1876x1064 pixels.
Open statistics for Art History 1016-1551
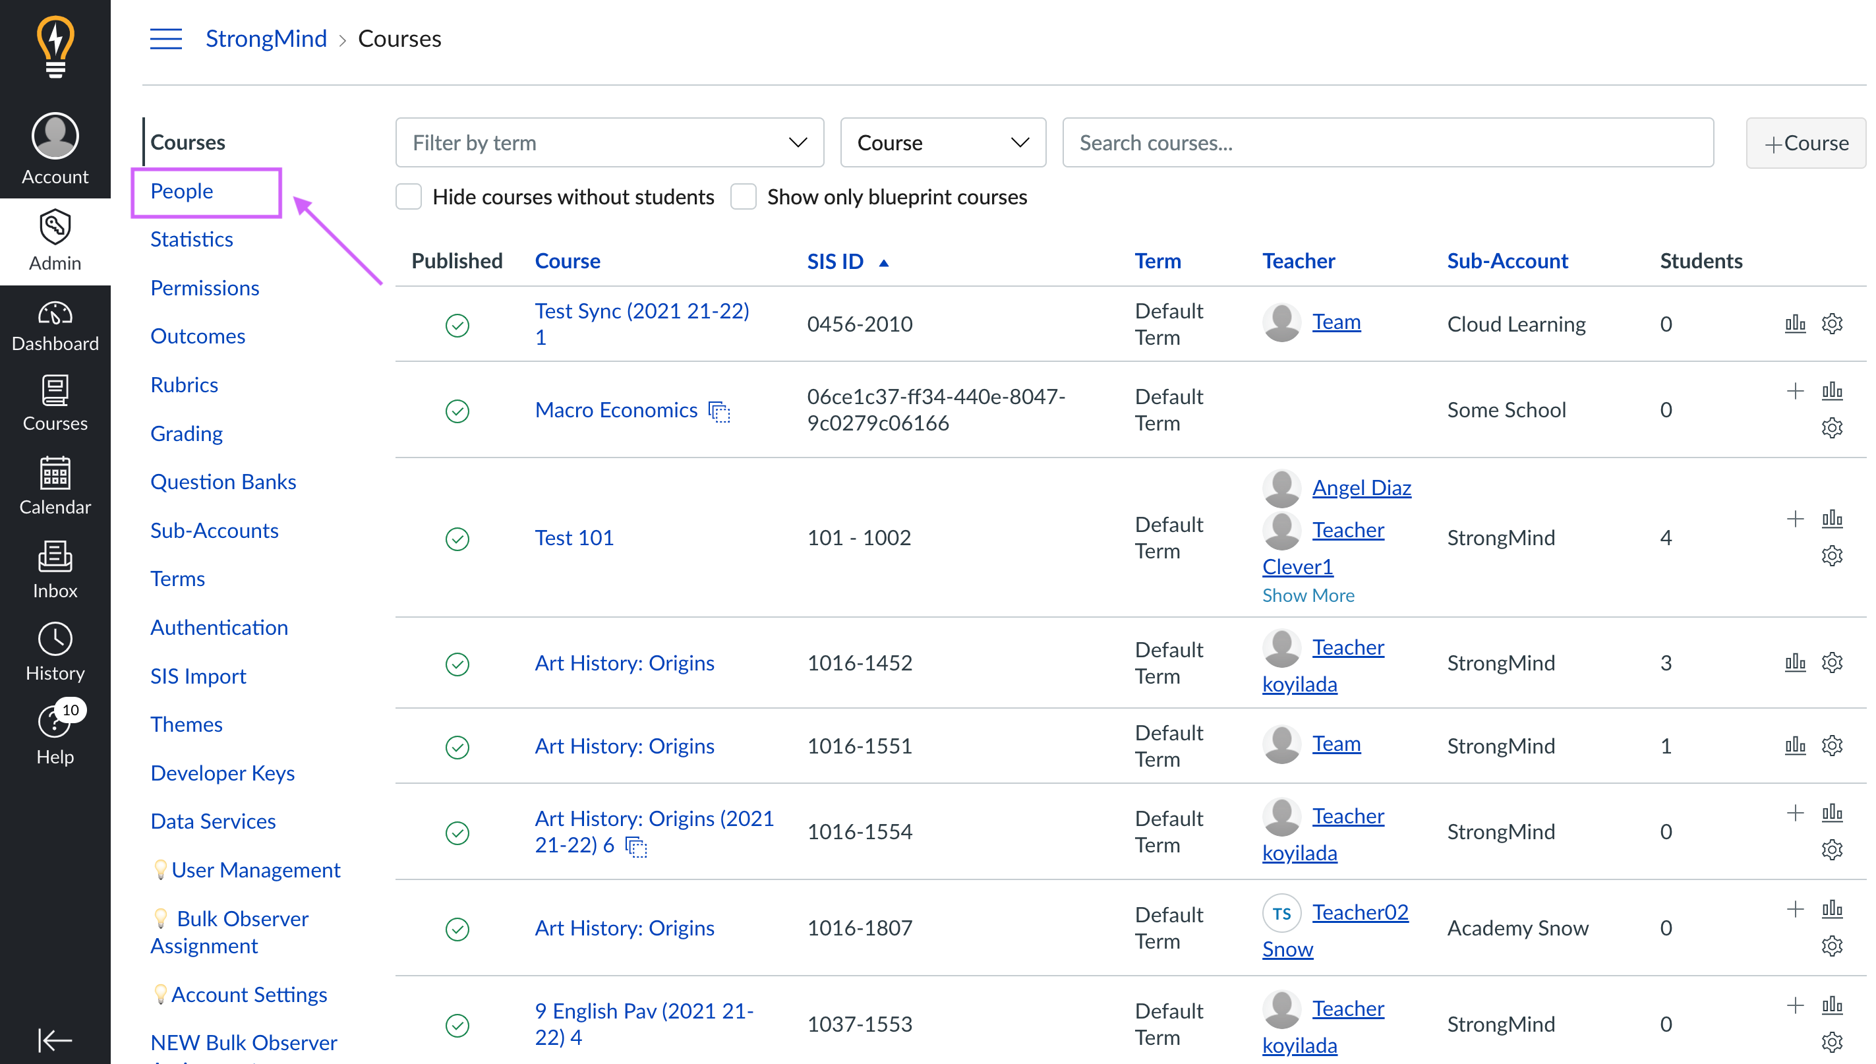pyautogui.click(x=1795, y=746)
